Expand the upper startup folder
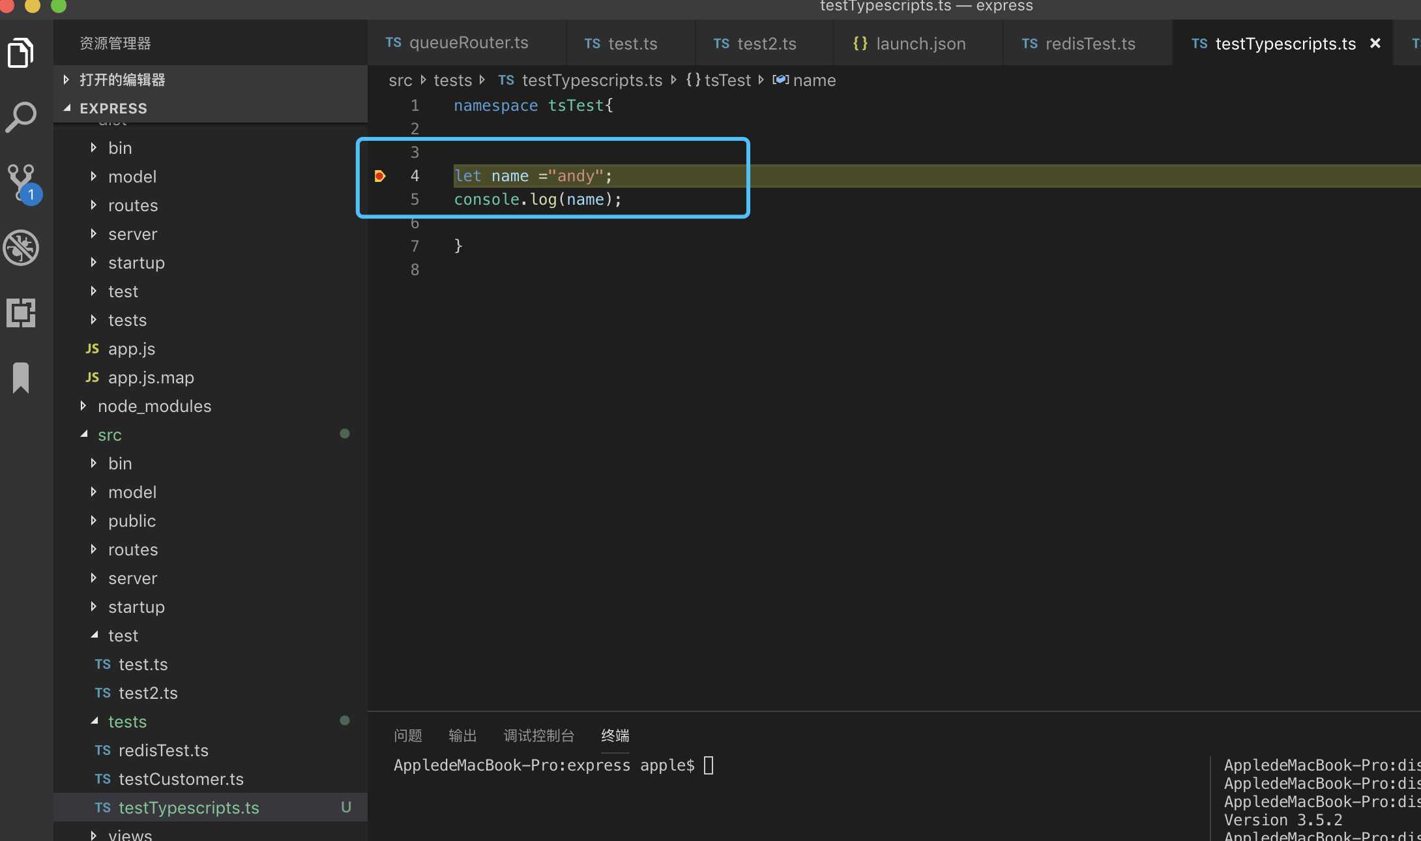The image size is (1421, 841). [211, 263]
